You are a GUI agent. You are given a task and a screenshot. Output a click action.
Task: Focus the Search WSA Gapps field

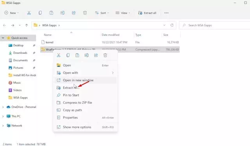[214, 25]
